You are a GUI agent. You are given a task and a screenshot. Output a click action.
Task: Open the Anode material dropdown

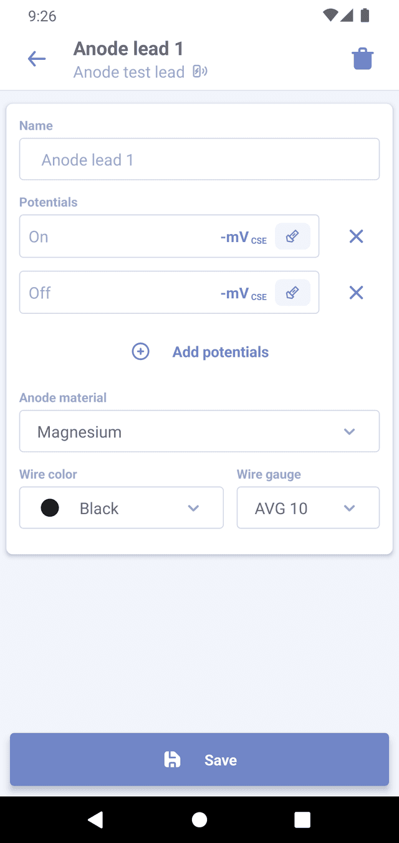click(199, 431)
